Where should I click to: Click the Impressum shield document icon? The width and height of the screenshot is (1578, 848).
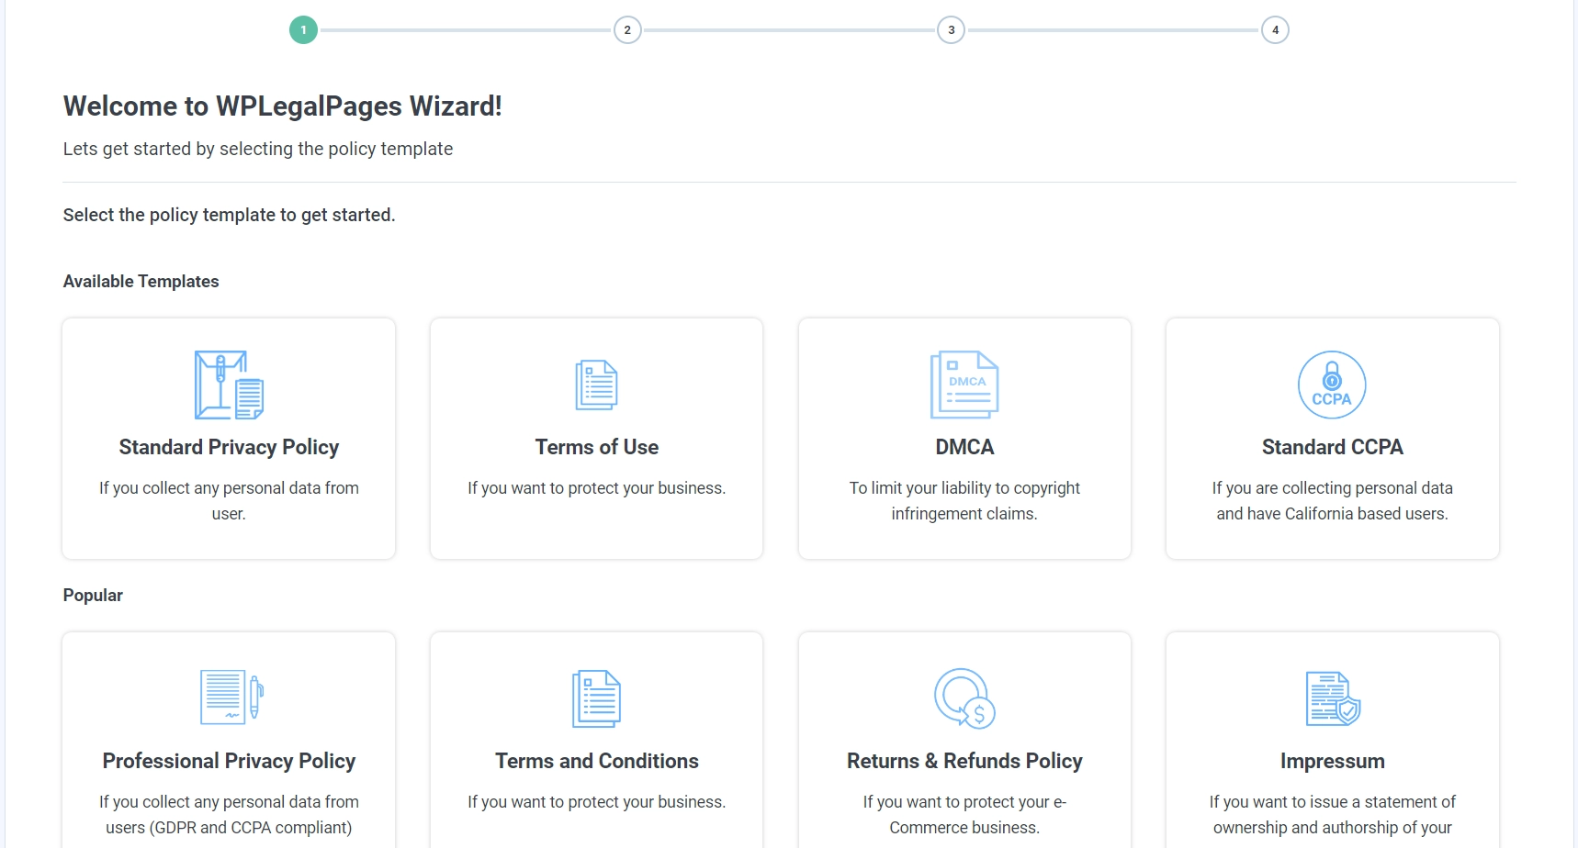[x=1331, y=699]
